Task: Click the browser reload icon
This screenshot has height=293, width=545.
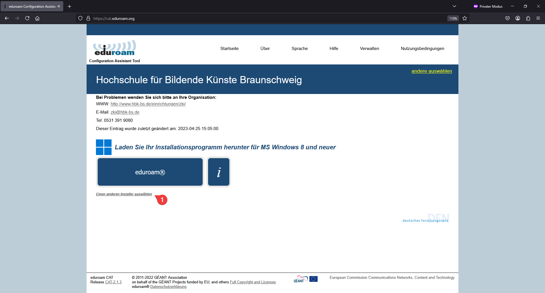Action: [x=27, y=18]
